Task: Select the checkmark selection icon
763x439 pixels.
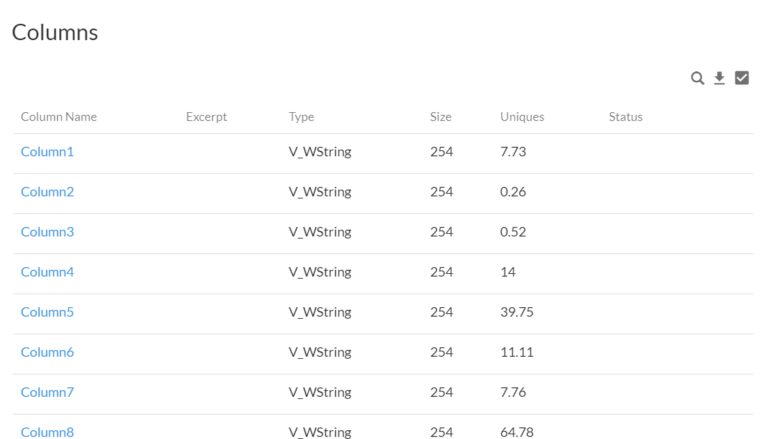Action: 741,77
